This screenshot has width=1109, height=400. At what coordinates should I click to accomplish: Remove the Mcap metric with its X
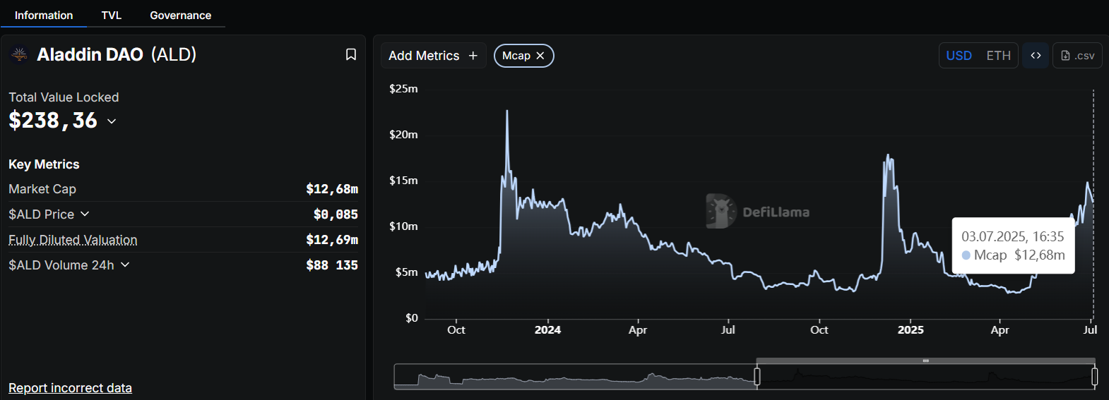[x=540, y=56]
